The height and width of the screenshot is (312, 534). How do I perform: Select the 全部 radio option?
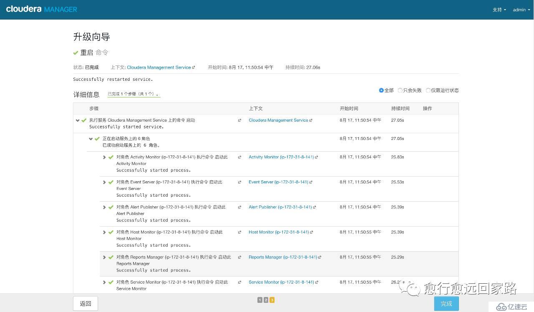point(381,90)
